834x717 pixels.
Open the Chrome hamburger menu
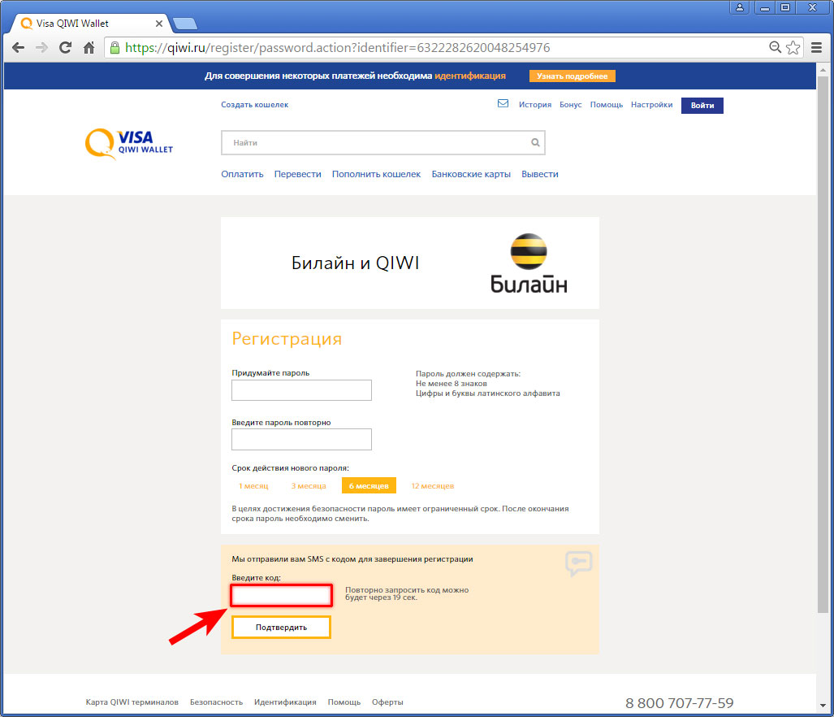[816, 48]
